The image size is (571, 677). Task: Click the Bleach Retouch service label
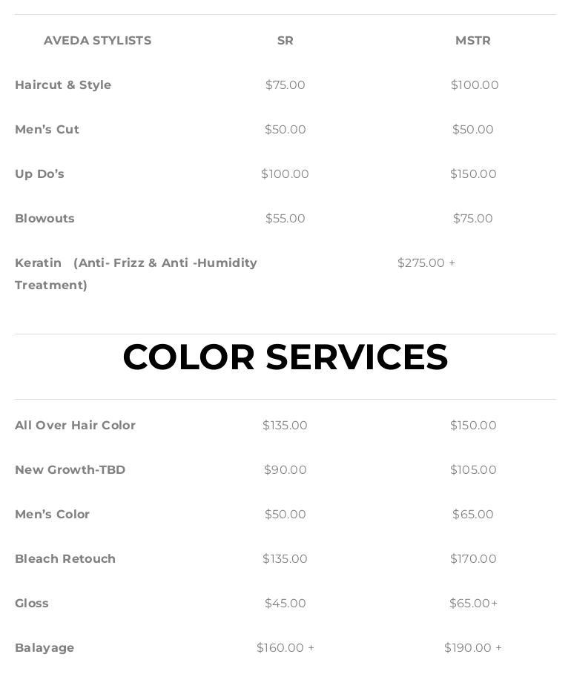click(65, 558)
